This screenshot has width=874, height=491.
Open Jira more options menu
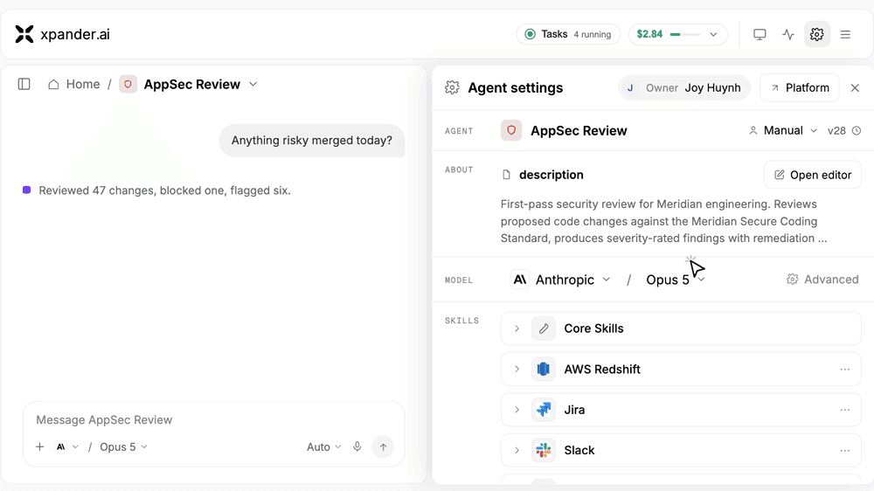(845, 410)
